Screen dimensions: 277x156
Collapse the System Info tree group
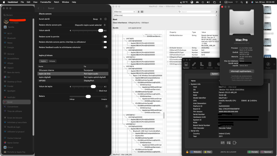point(190,84)
